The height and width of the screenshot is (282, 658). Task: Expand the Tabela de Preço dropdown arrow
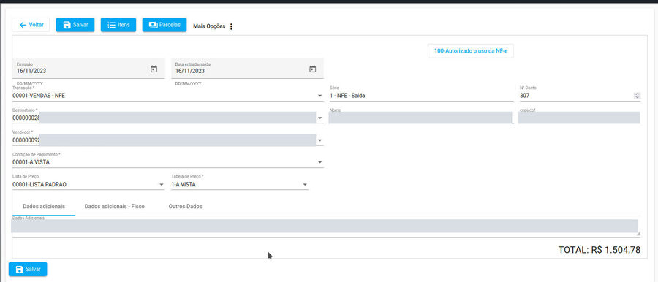click(x=305, y=184)
